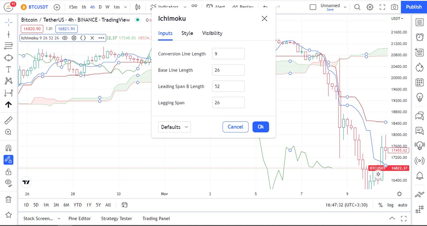Switch to the Style tab
Viewport: 427px width, 226px height.
coord(187,33)
